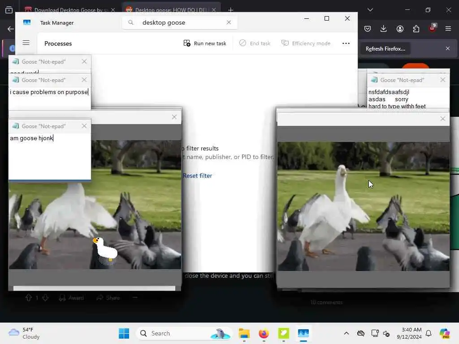This screenshot has height=344, width=459.
Task: Open the Firefox downloads panel
Action: pos(384,29)
